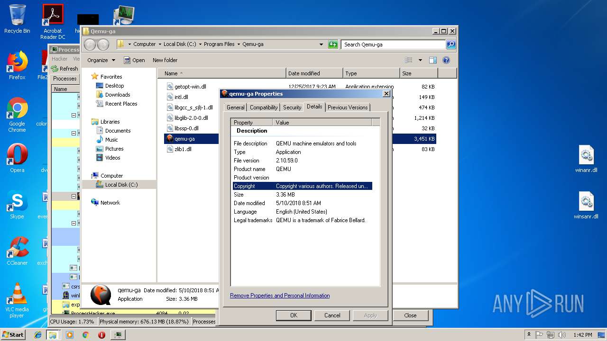Open the Recycle Bin desktop icon
The image size is (607, 341).
[17, 19]
